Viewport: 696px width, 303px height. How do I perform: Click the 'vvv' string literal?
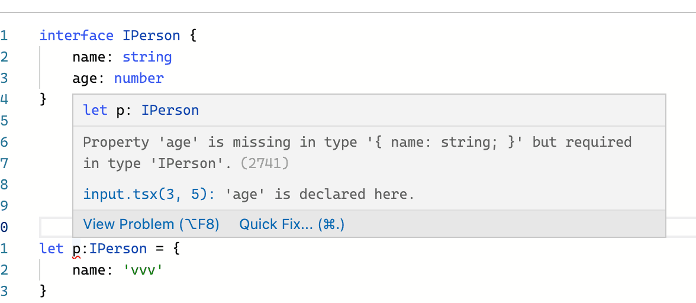click(143, 270)
